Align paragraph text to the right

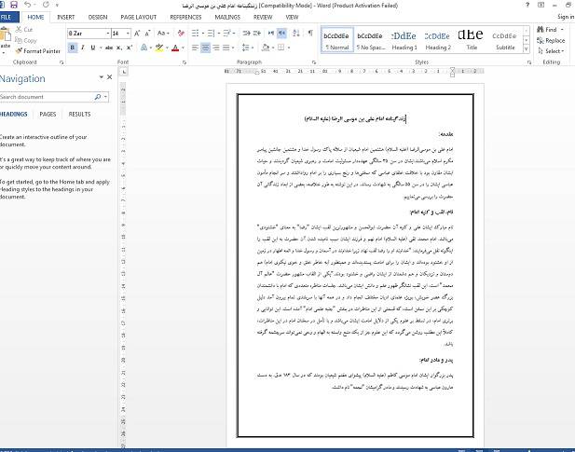pyautogui.click(x=216, y=48)
